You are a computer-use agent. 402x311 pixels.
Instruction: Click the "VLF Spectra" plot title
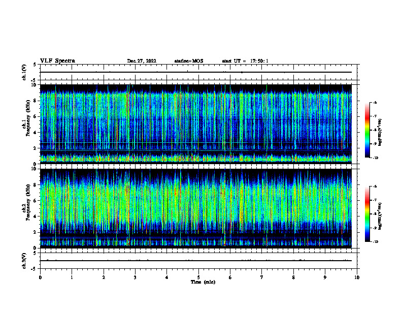pos(57,61)
